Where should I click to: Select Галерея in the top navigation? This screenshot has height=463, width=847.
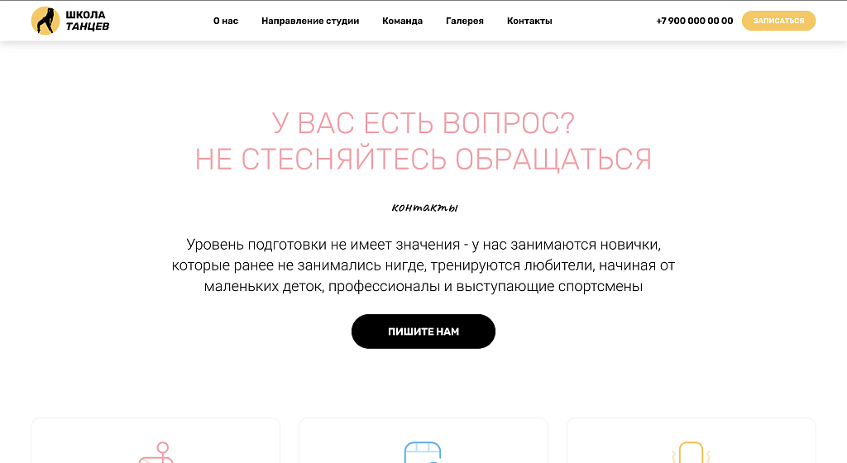[465, 21]
